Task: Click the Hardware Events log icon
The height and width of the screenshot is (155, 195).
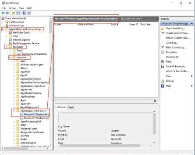Action: coord(10,33)
